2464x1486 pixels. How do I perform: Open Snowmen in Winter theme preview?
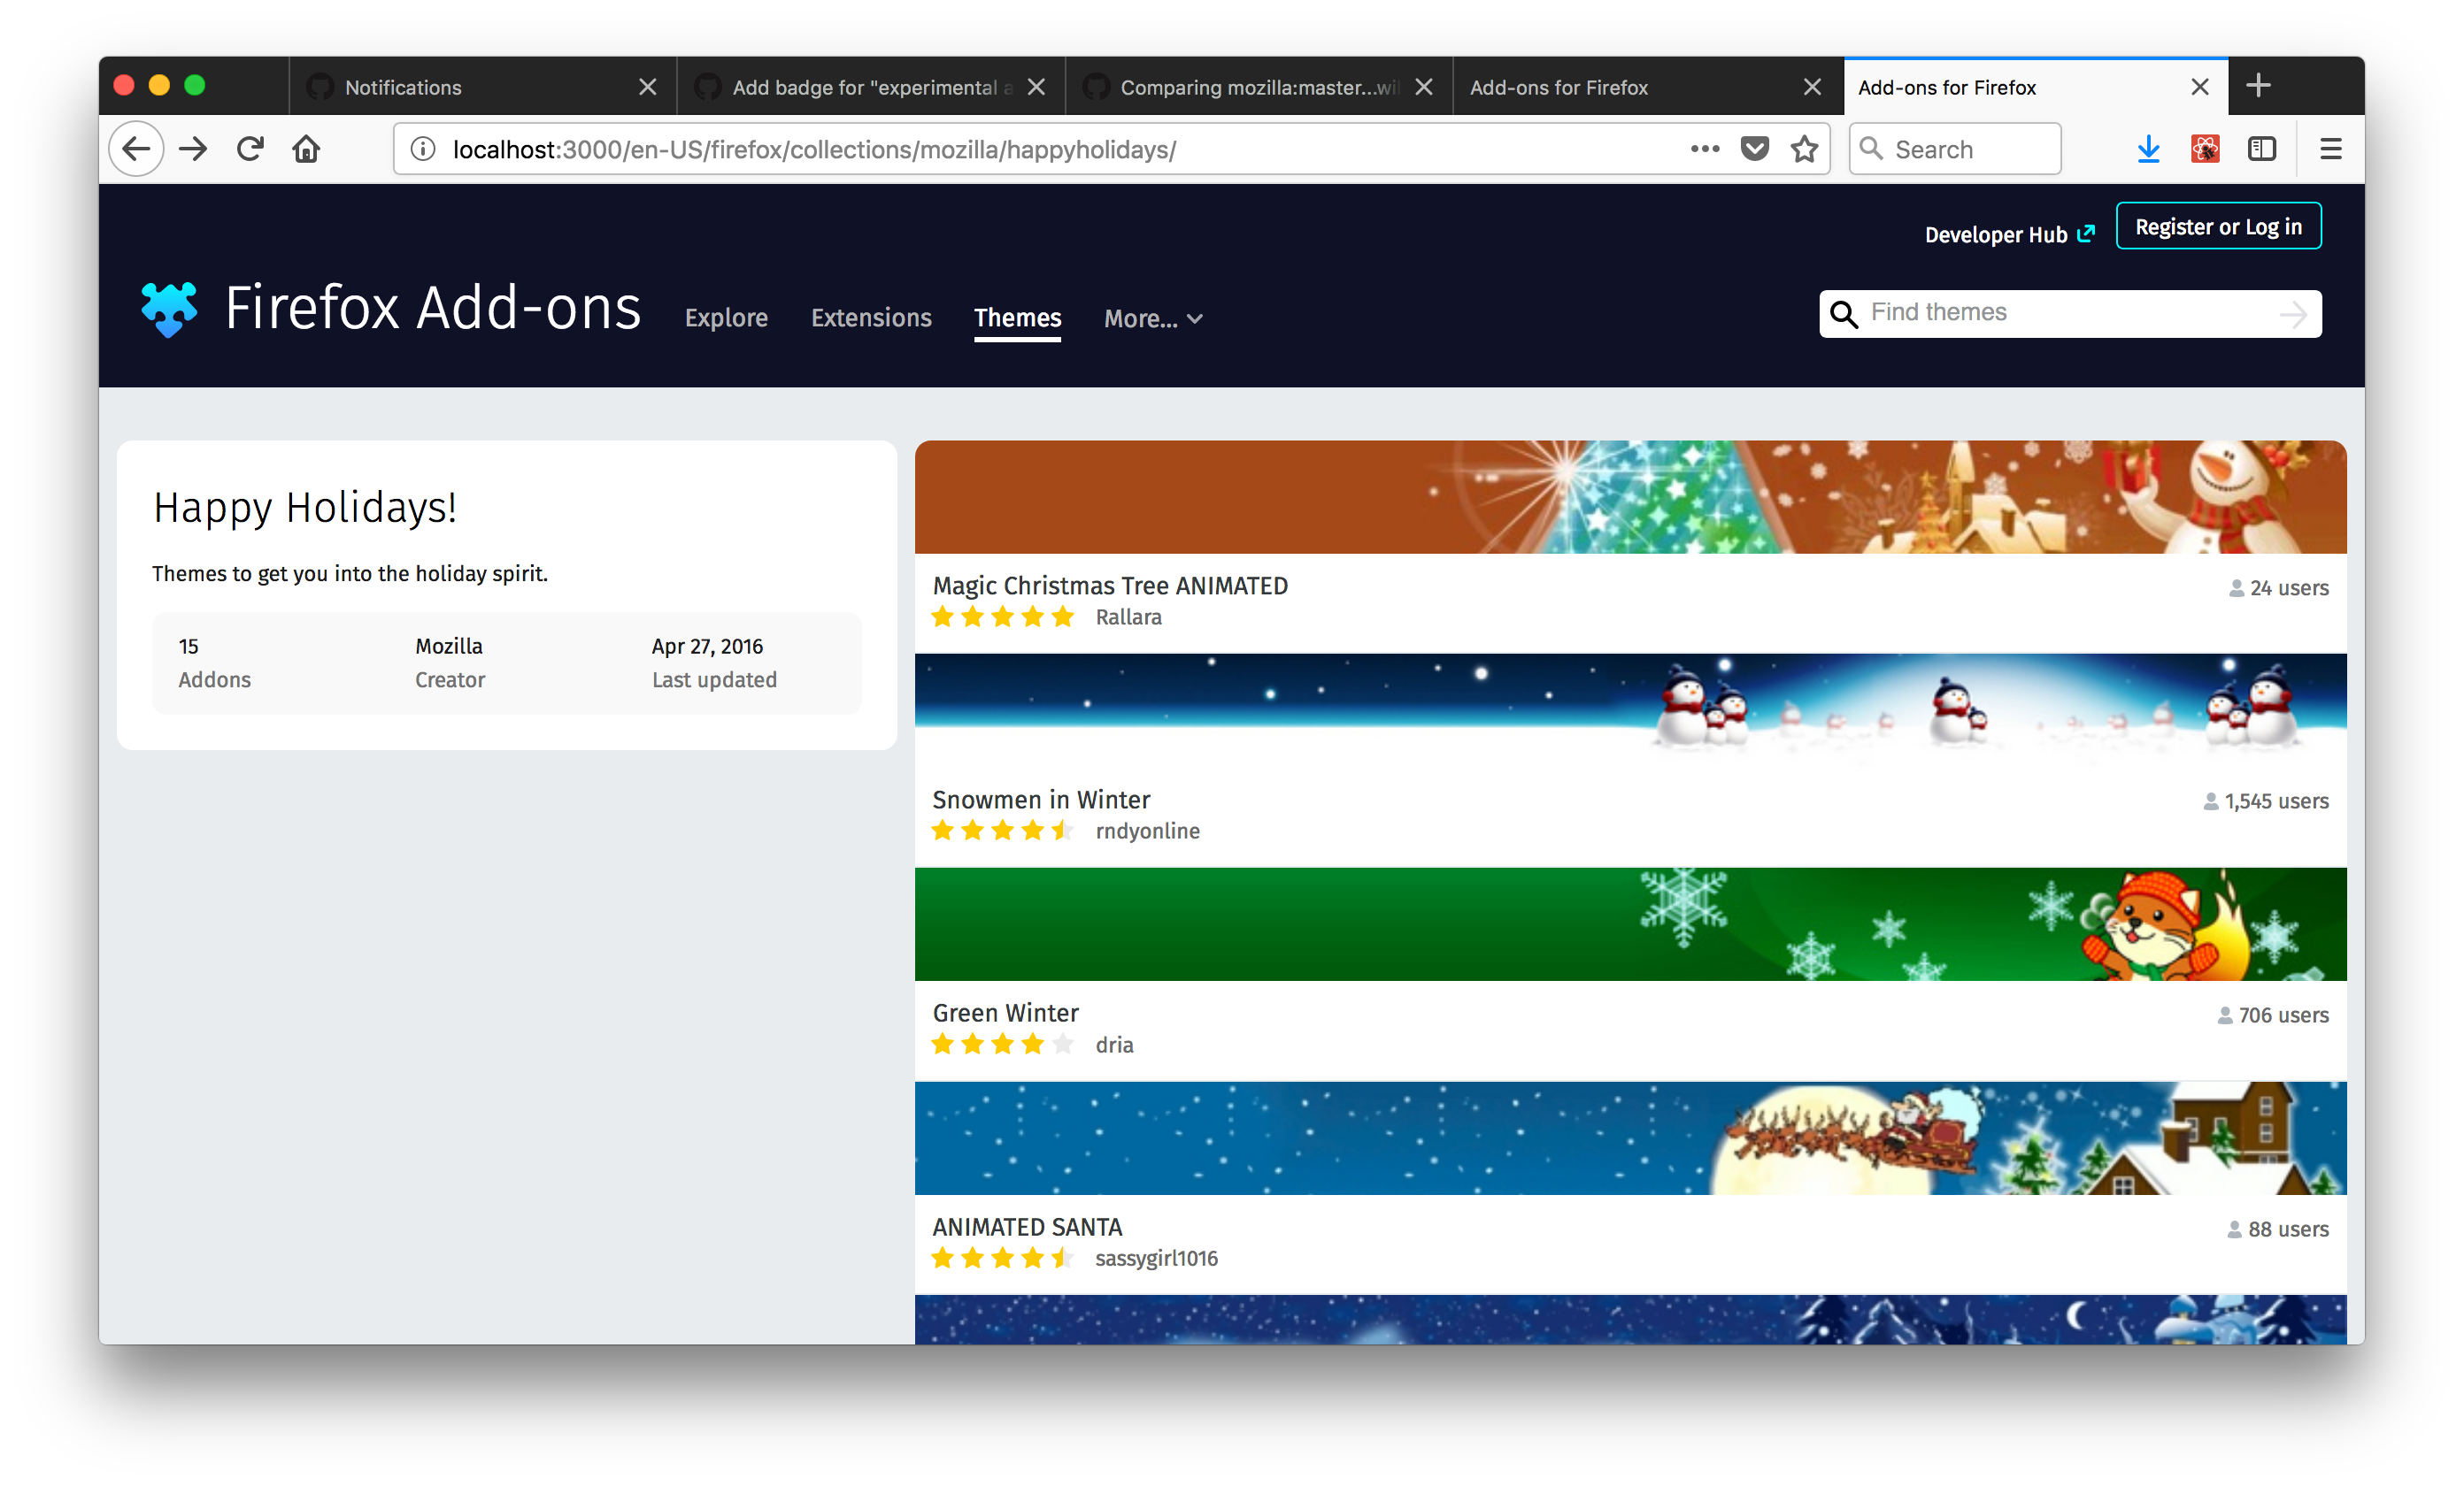(1630, 710)
